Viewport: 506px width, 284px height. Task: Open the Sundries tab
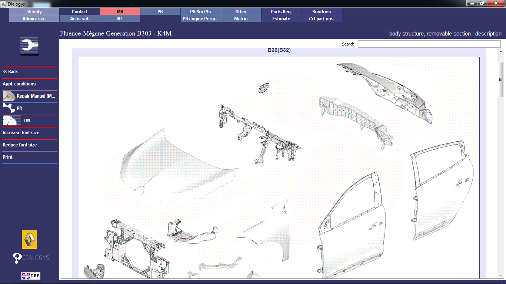(322, 12)
